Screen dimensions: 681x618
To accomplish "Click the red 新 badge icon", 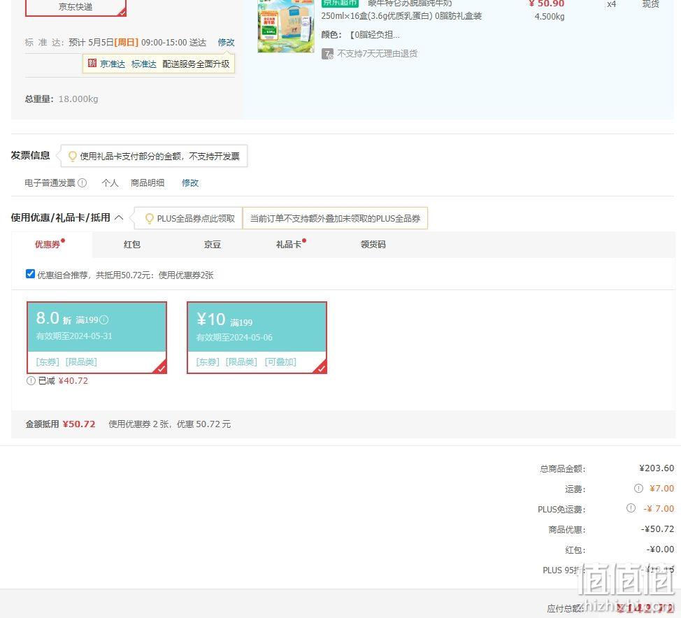I will [x=92, y=64].
